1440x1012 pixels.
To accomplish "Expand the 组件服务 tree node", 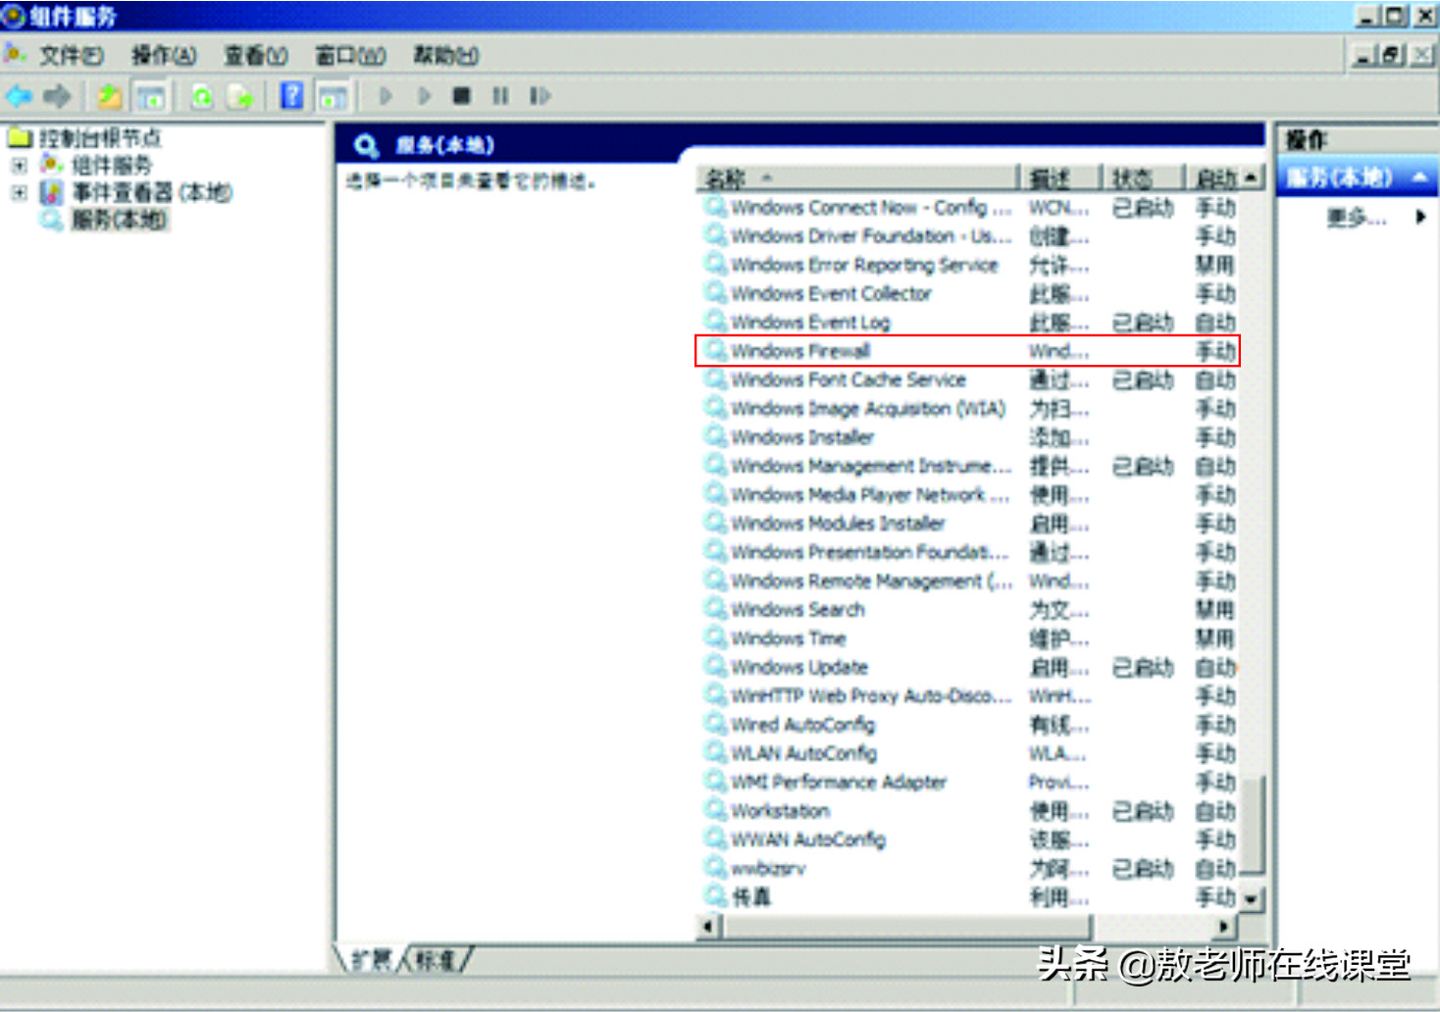I will (x=19, y=166).
